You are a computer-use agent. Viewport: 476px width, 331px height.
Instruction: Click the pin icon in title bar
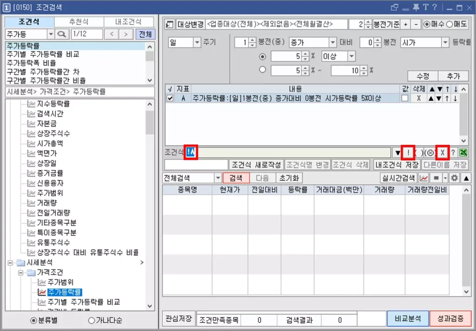pos(416,7)
